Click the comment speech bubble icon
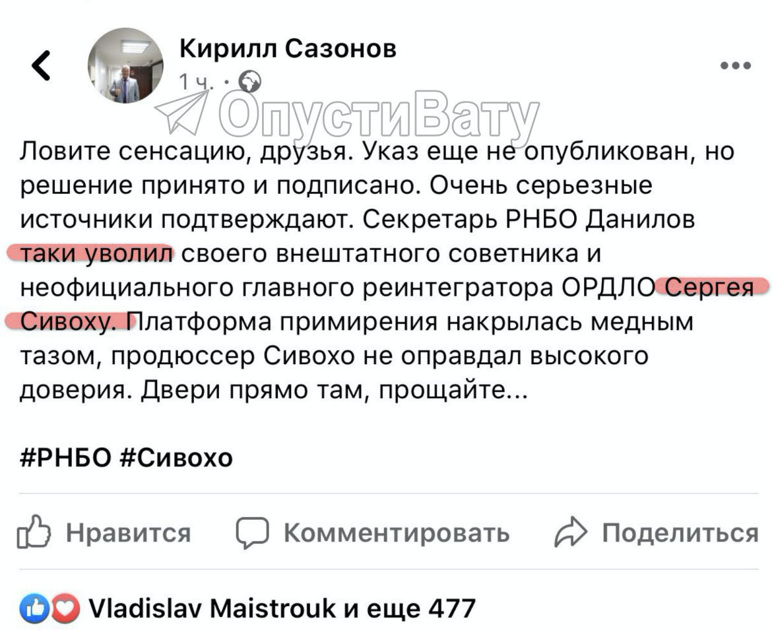The image size is (774, 630). (x=252, y=533)
